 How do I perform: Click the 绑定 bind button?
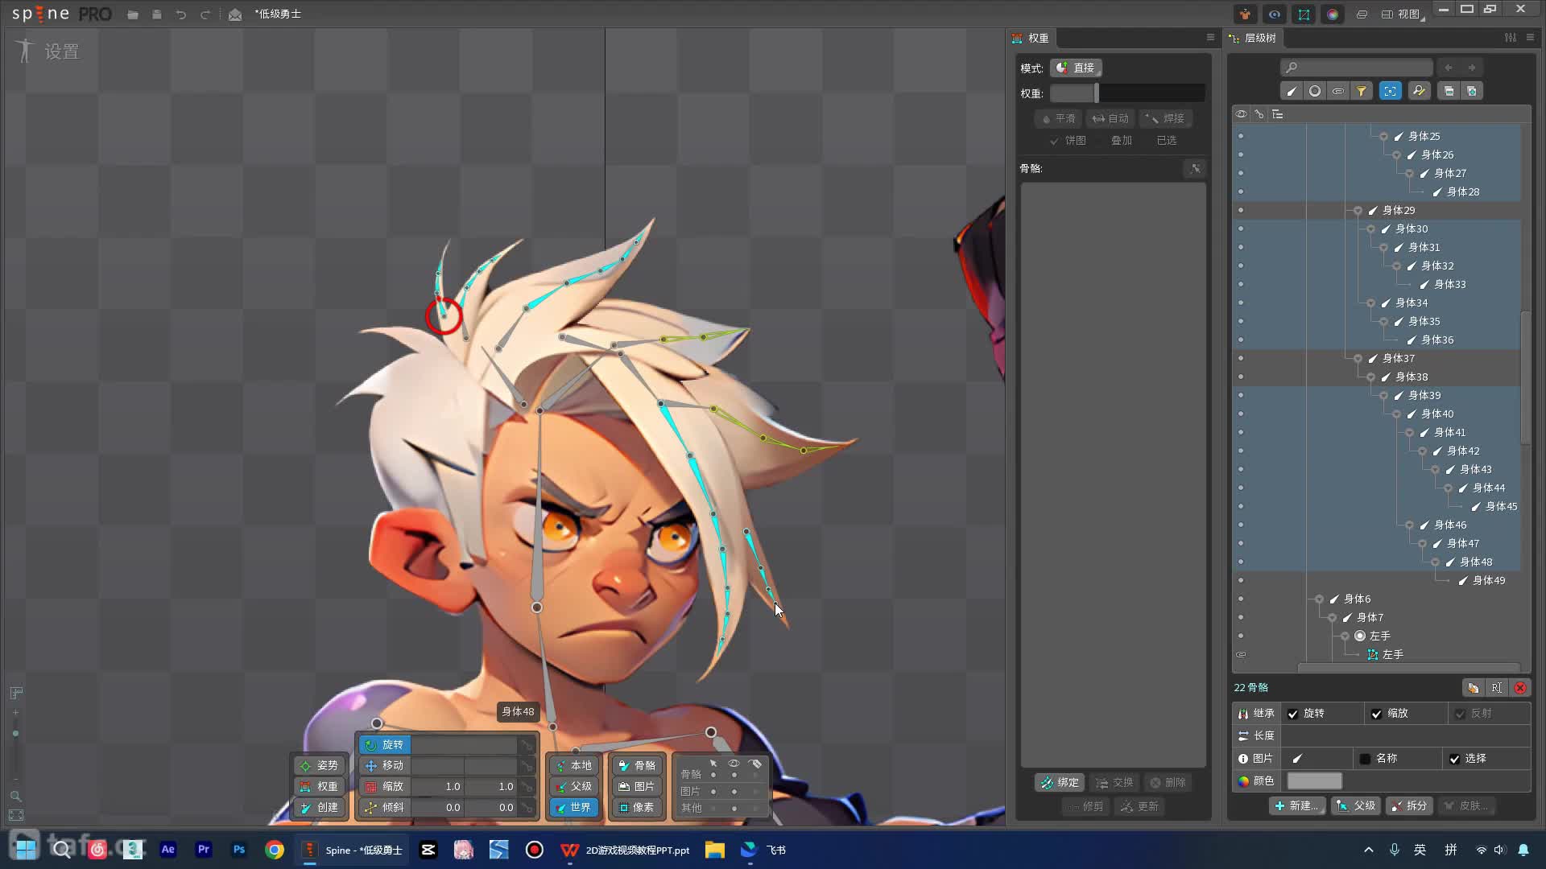coord(1060,783)
